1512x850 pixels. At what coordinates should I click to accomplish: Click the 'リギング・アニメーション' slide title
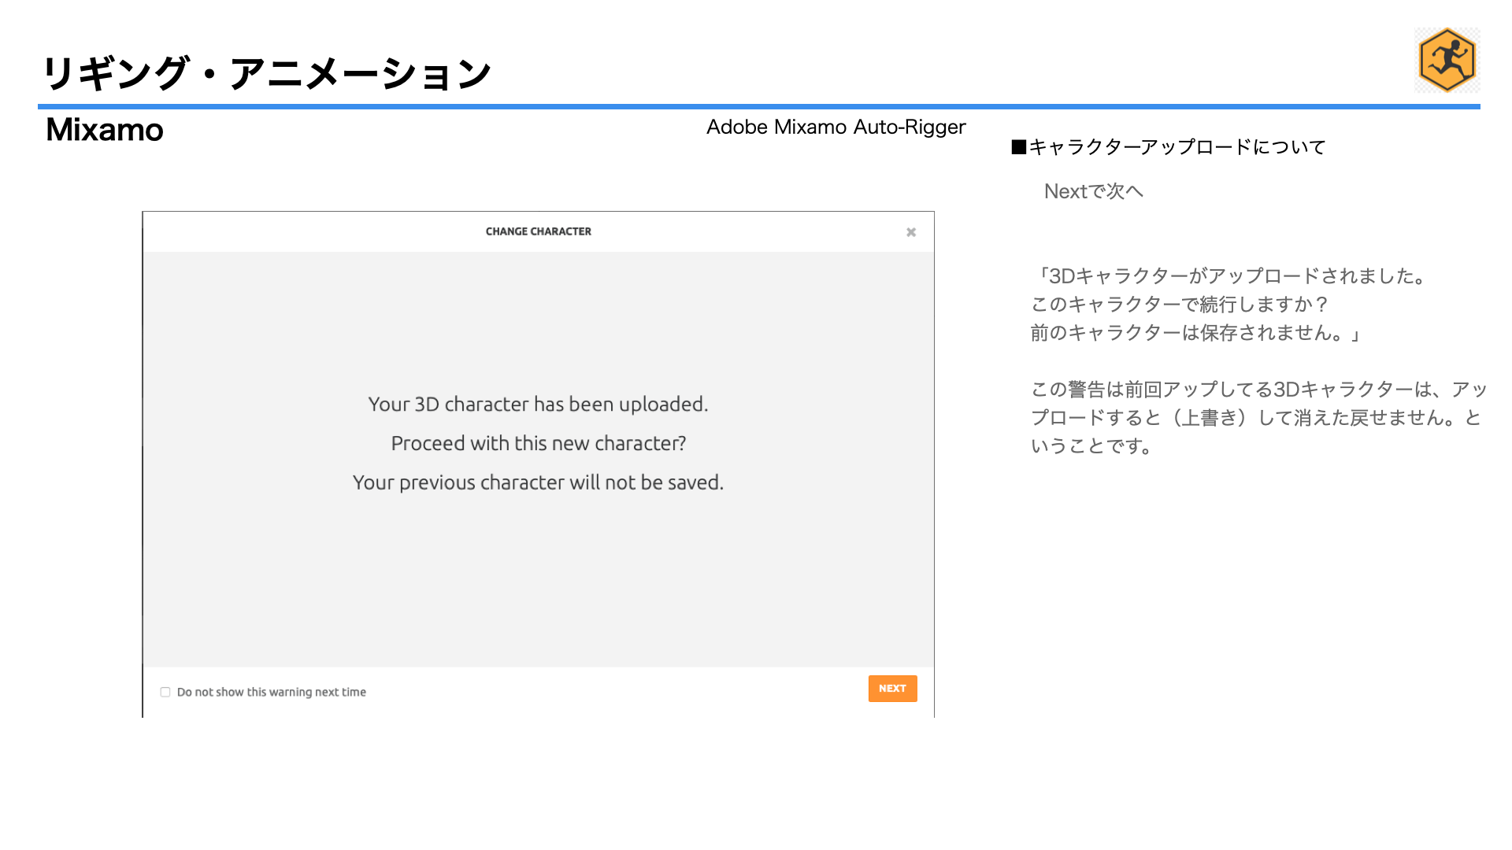[266, 73]
